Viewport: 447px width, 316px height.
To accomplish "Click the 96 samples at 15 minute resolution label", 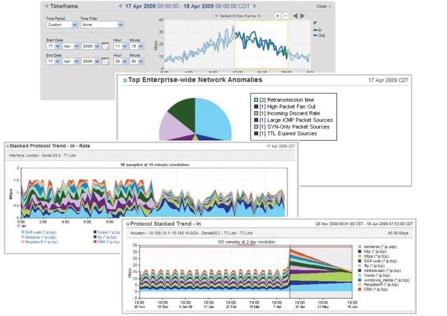I will (154, 164).
